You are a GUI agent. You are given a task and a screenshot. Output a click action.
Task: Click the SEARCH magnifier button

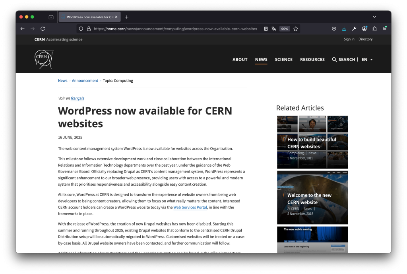(x=343, y=60)
